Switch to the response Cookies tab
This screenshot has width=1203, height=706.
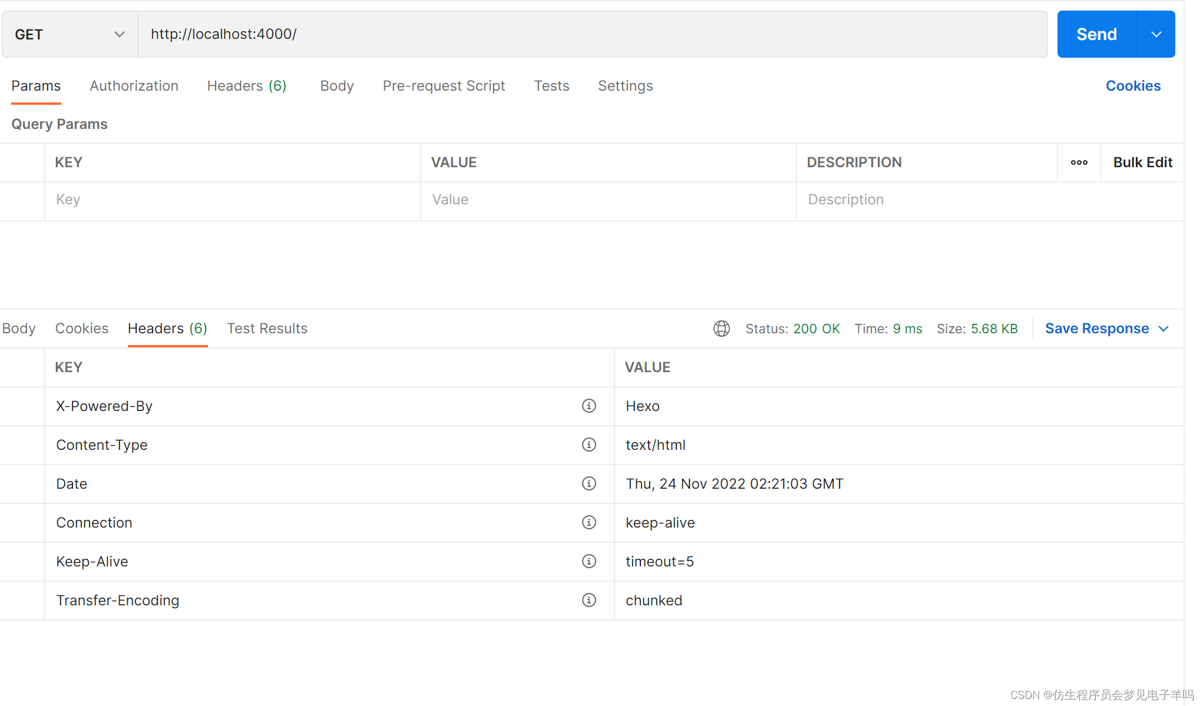click(81, 329)
